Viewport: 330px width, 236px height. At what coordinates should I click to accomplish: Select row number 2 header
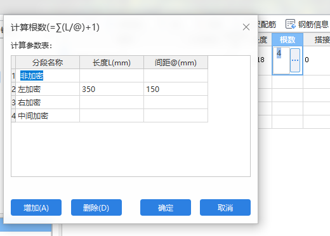tap(13, 89)
